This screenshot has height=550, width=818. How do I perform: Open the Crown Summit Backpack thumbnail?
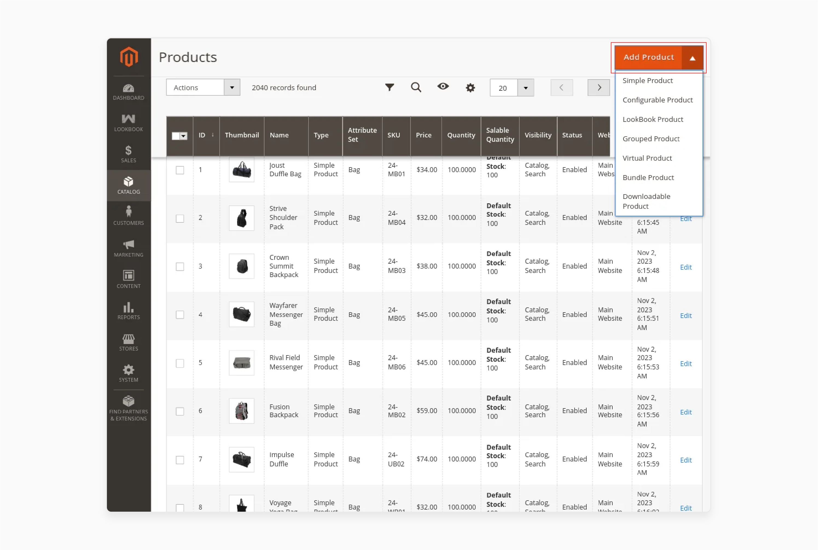point(241,266)
